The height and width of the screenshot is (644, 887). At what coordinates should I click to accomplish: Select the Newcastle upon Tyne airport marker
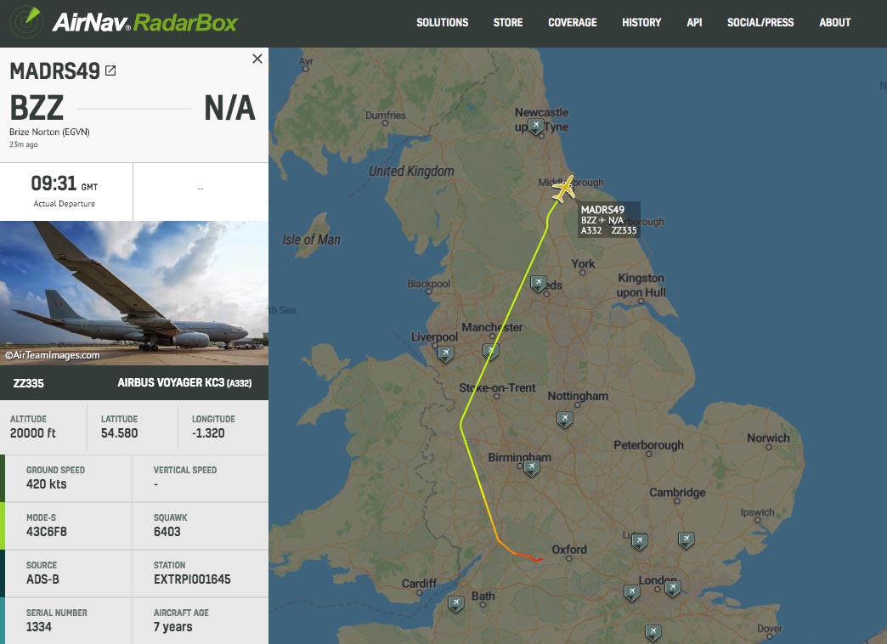click(x=536, y=127)
